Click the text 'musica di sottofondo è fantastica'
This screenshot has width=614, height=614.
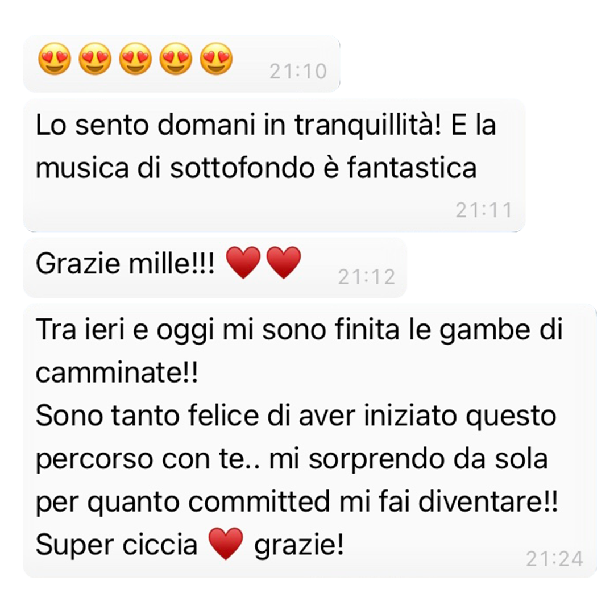coord(256,168)
